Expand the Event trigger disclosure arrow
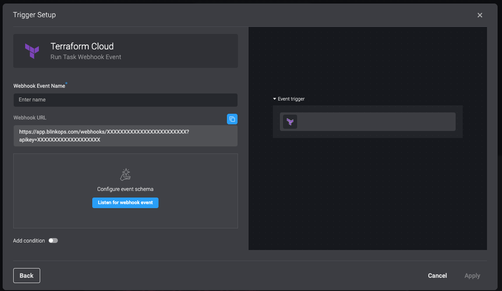Image resolution: width=502 pixels, height=291 pixels. [x=275, y=99]
